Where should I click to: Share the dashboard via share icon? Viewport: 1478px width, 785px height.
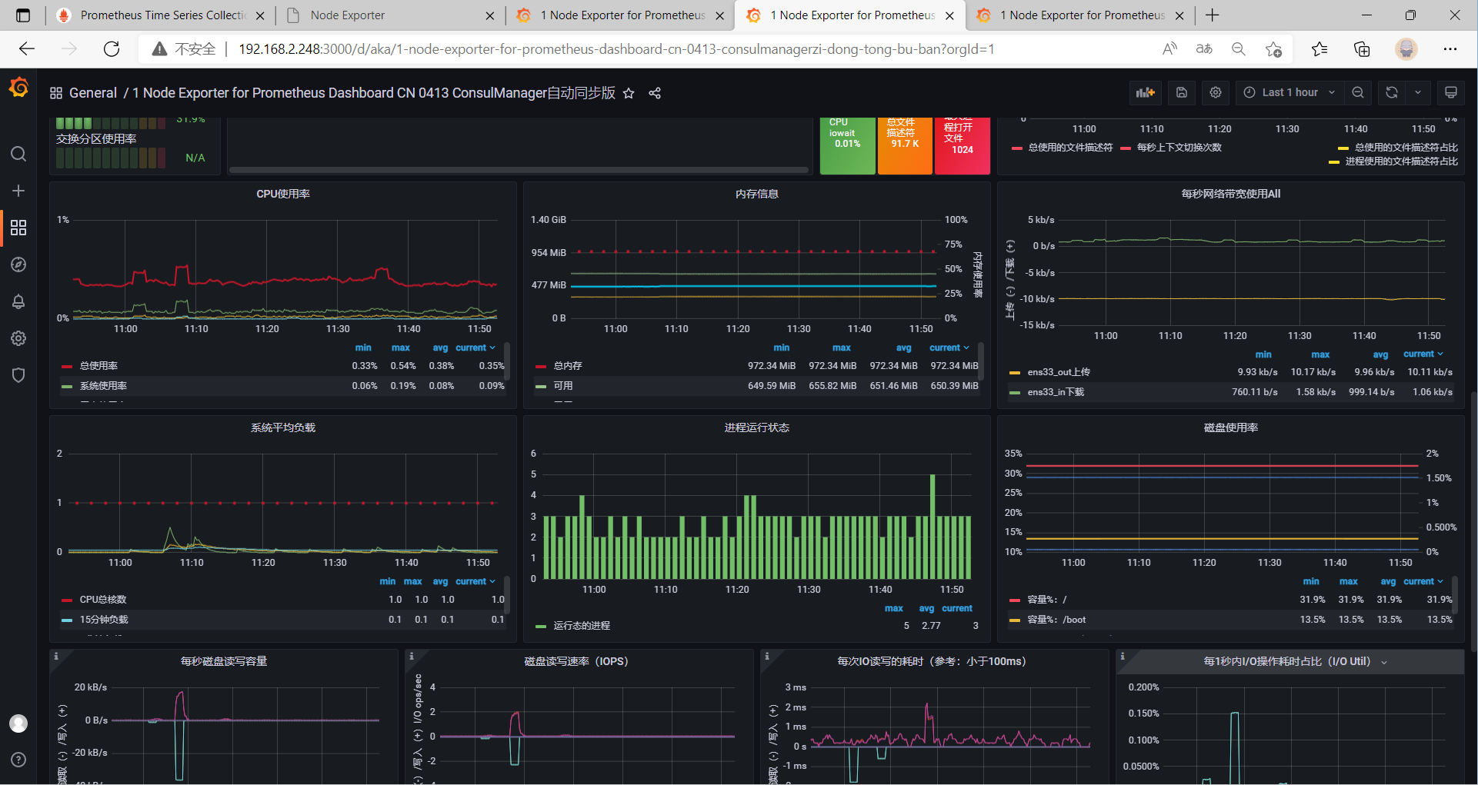[655, 93]
